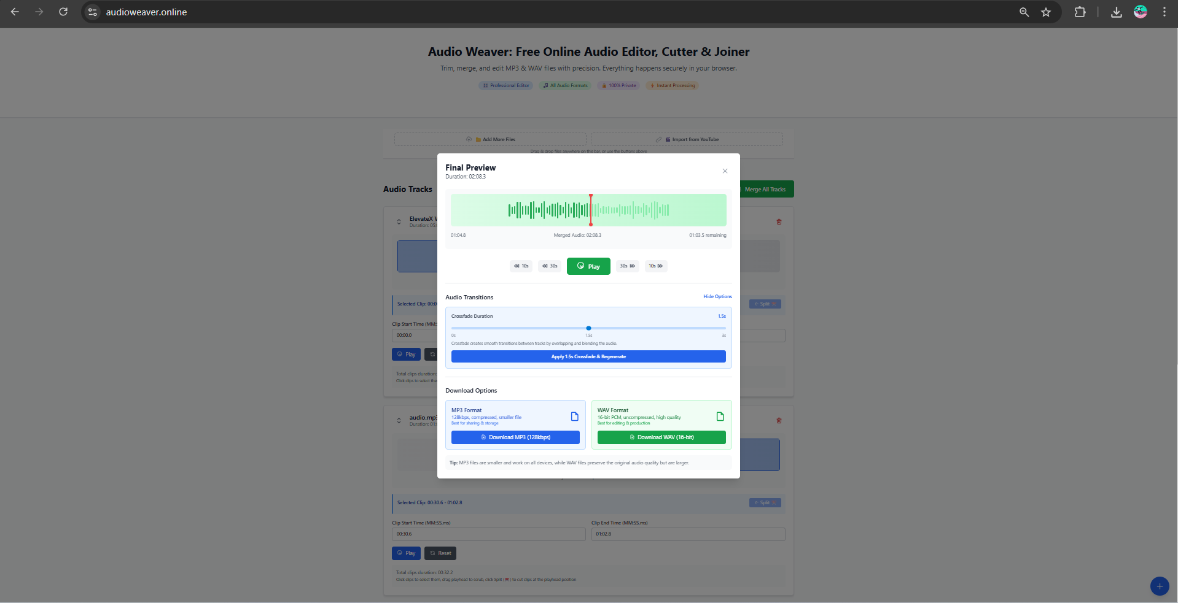Image resolution: width=1178 pixels, height=603 pixels.
Task: Open the browser Extensions icon
Action: [1080, 12]
